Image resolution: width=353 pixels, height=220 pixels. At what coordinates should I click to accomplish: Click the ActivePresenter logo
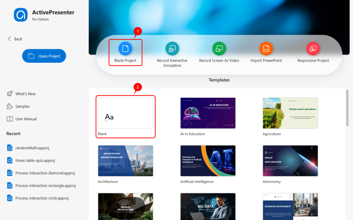click(x=20, y=15)
